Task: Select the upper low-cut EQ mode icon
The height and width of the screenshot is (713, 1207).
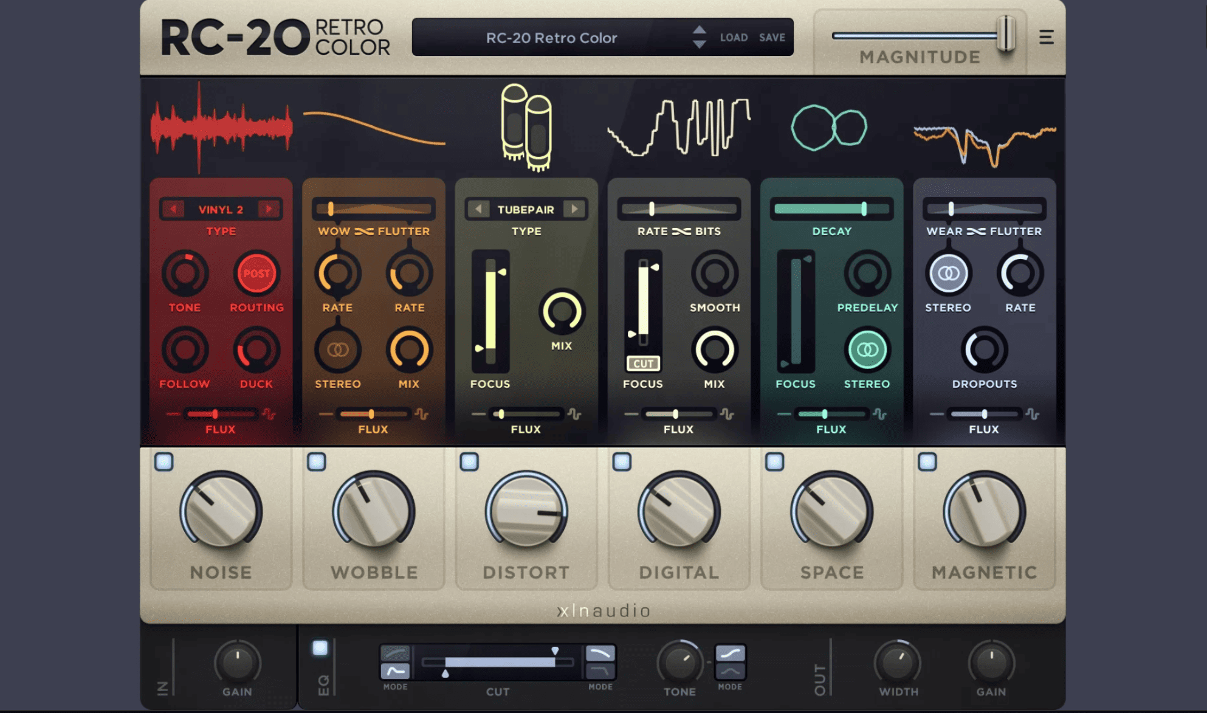Action: tap(395, 653)
